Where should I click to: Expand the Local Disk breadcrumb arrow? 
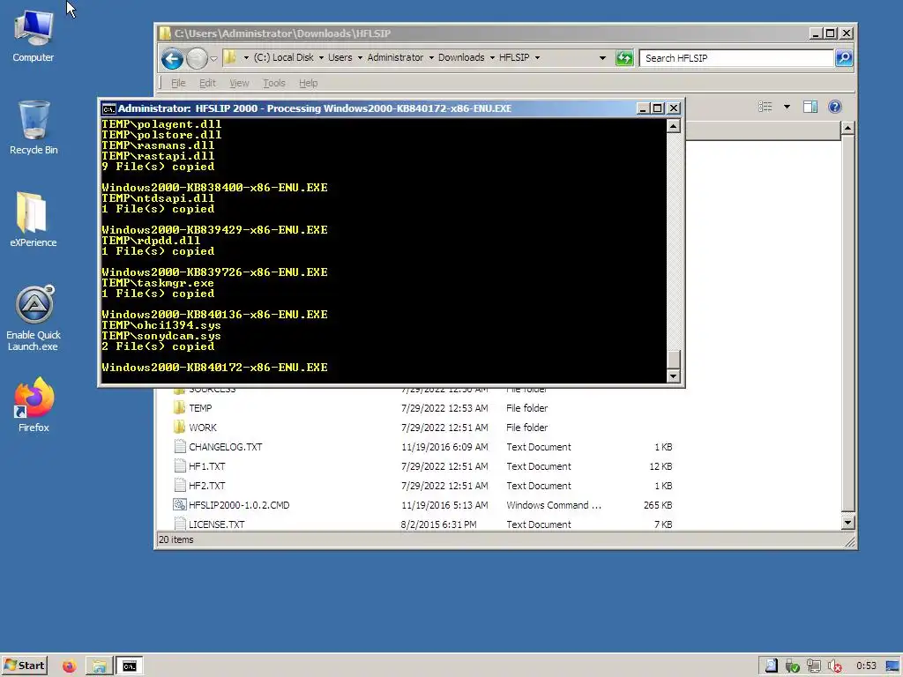[321, 57]
